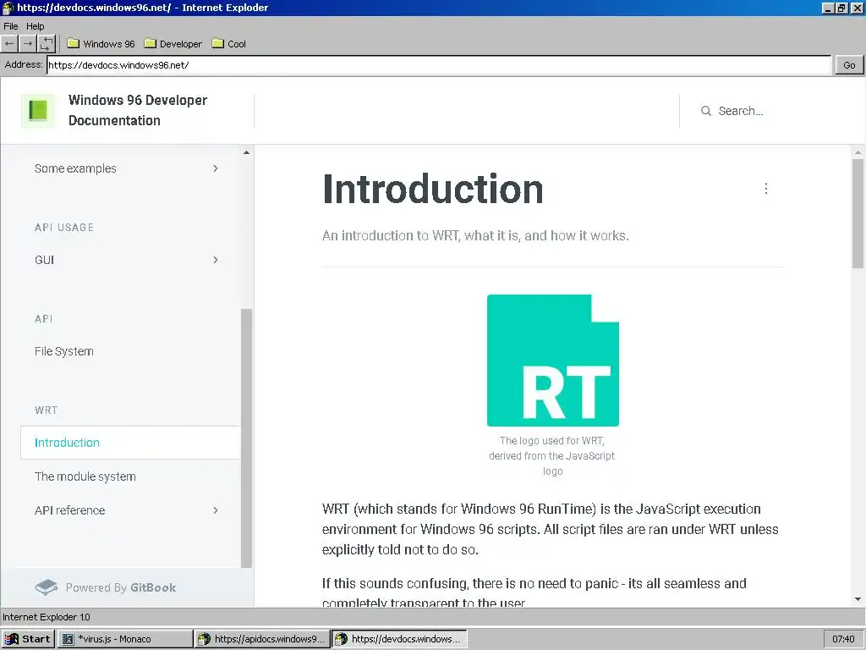
Task: Select the Introduction sidebar item
Action: click(130, 442)
